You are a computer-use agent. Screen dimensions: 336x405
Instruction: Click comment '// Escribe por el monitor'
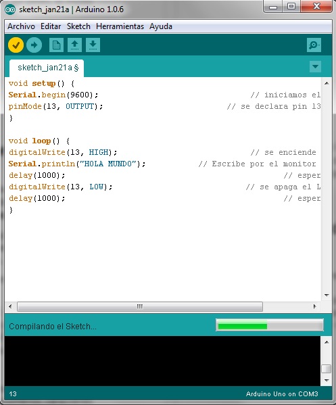point(257,164)
